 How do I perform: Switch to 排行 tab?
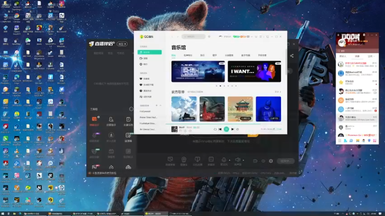pyautogui.click(x=202, y=55)
